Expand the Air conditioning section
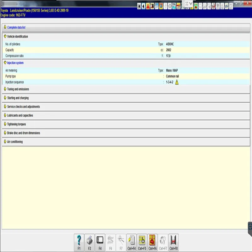The image size is (252, 252). (x=126, y=141)
